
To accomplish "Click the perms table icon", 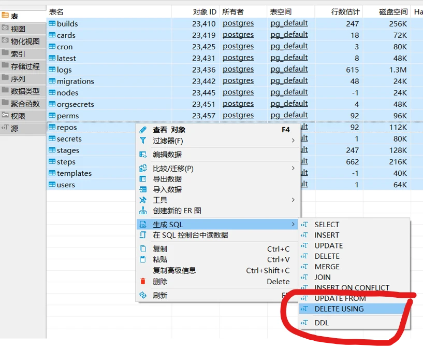I will click(52, 116).
